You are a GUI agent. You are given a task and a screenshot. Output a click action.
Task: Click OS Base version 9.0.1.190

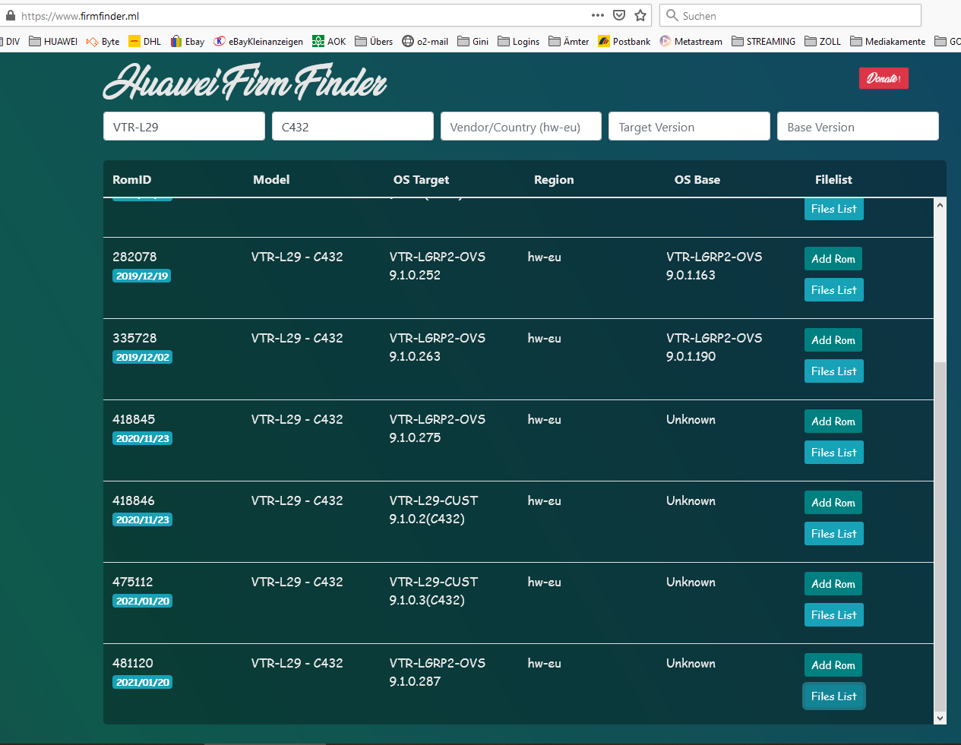(691, 357)
